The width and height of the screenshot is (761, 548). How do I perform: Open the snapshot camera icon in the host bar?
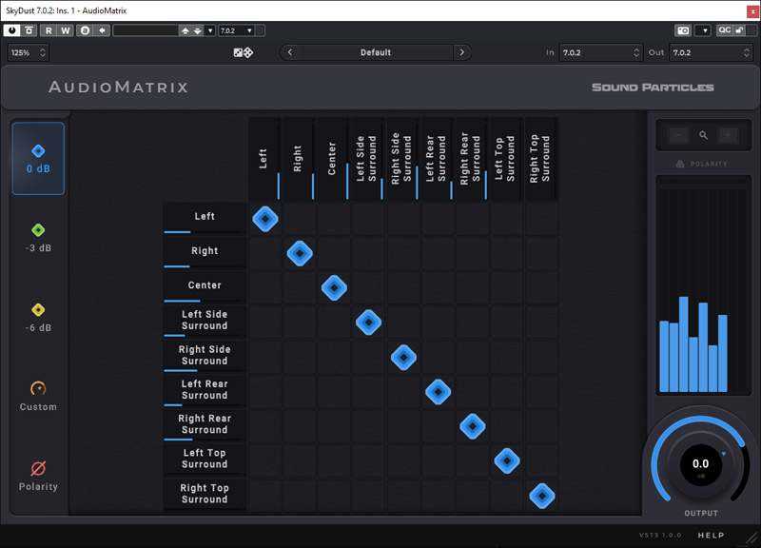coord(682,30)
